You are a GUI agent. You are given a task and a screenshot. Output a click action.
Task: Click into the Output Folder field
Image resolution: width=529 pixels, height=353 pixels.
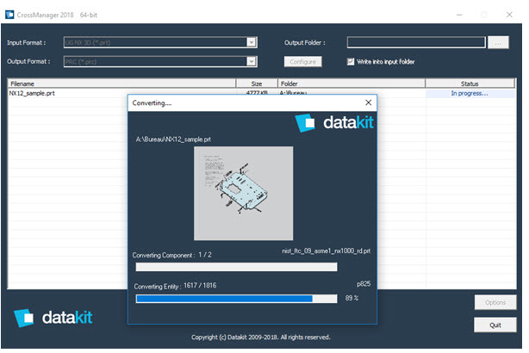[x=416, y=42]
